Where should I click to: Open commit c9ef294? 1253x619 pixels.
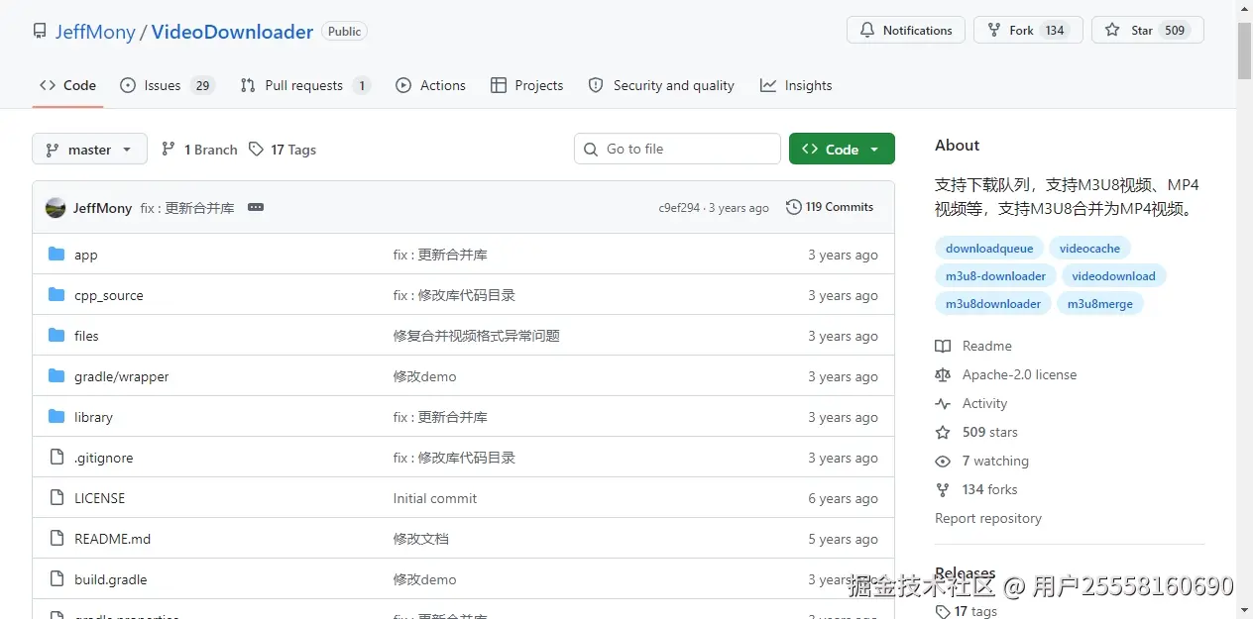tap(679, 208)
